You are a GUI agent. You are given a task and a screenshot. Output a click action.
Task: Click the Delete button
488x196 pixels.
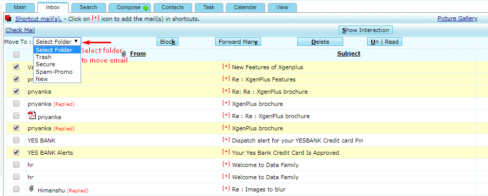(x=320, y=42)
